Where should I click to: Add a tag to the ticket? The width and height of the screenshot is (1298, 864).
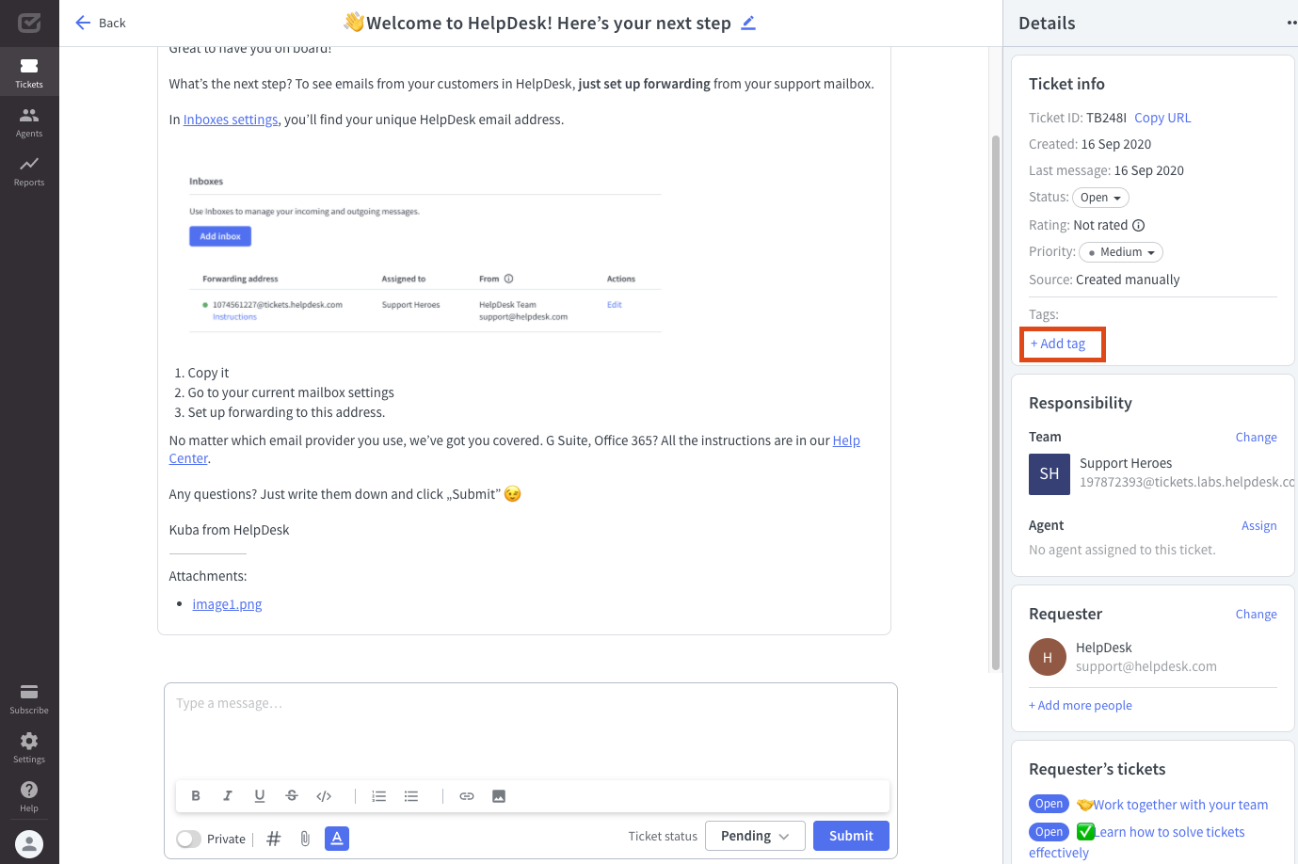tap(1058, 344)
